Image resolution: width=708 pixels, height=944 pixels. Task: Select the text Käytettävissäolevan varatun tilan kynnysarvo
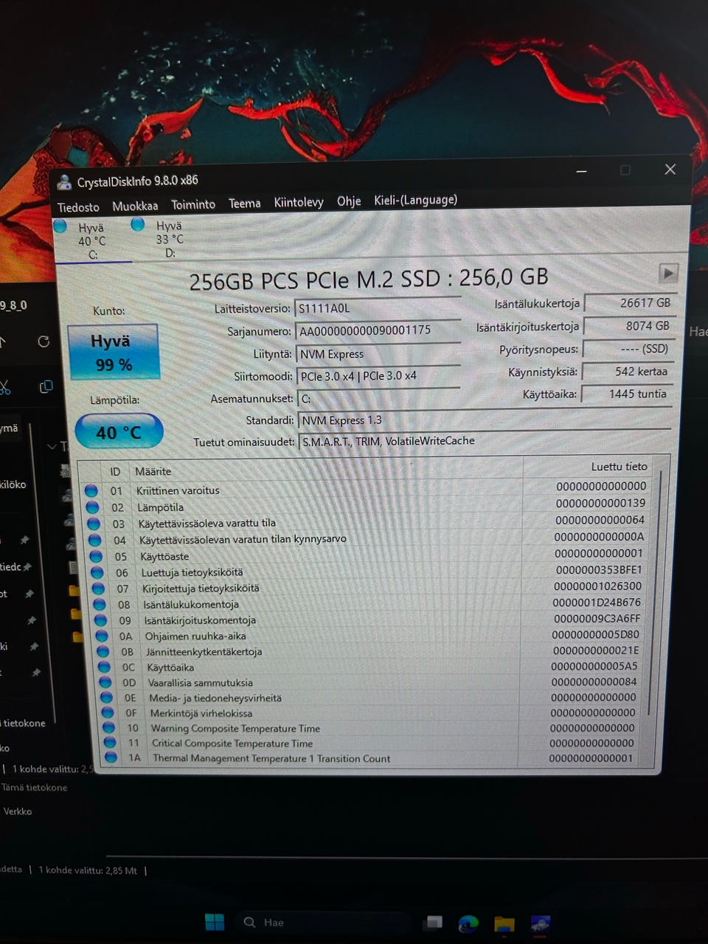pos(243,539)
